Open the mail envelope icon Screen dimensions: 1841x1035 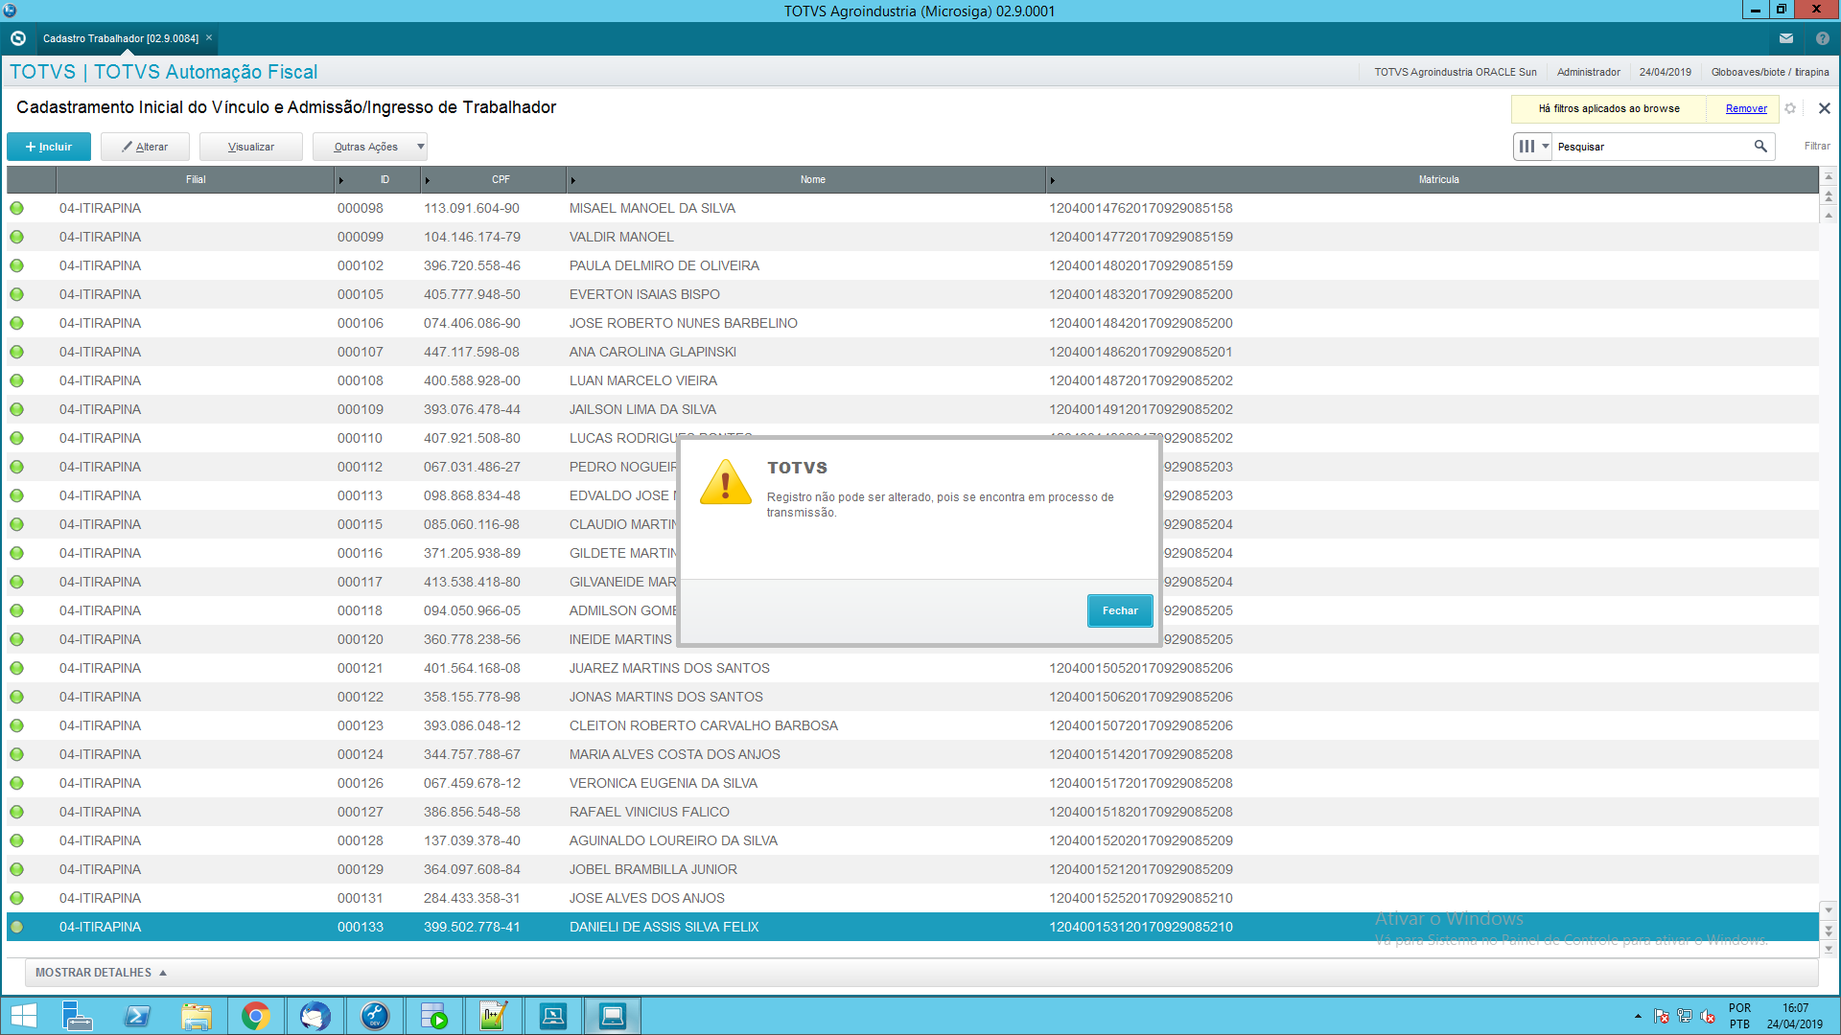pos(1785,38)
